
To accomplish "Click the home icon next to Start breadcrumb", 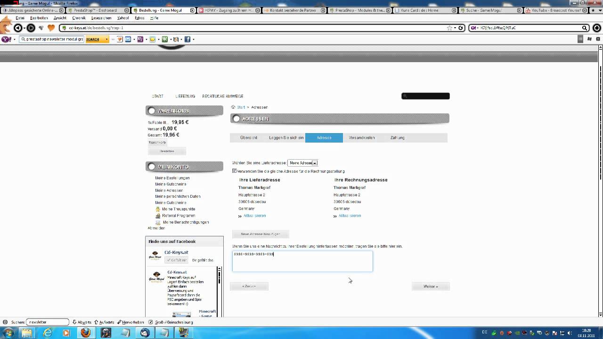I will point(233,107).
